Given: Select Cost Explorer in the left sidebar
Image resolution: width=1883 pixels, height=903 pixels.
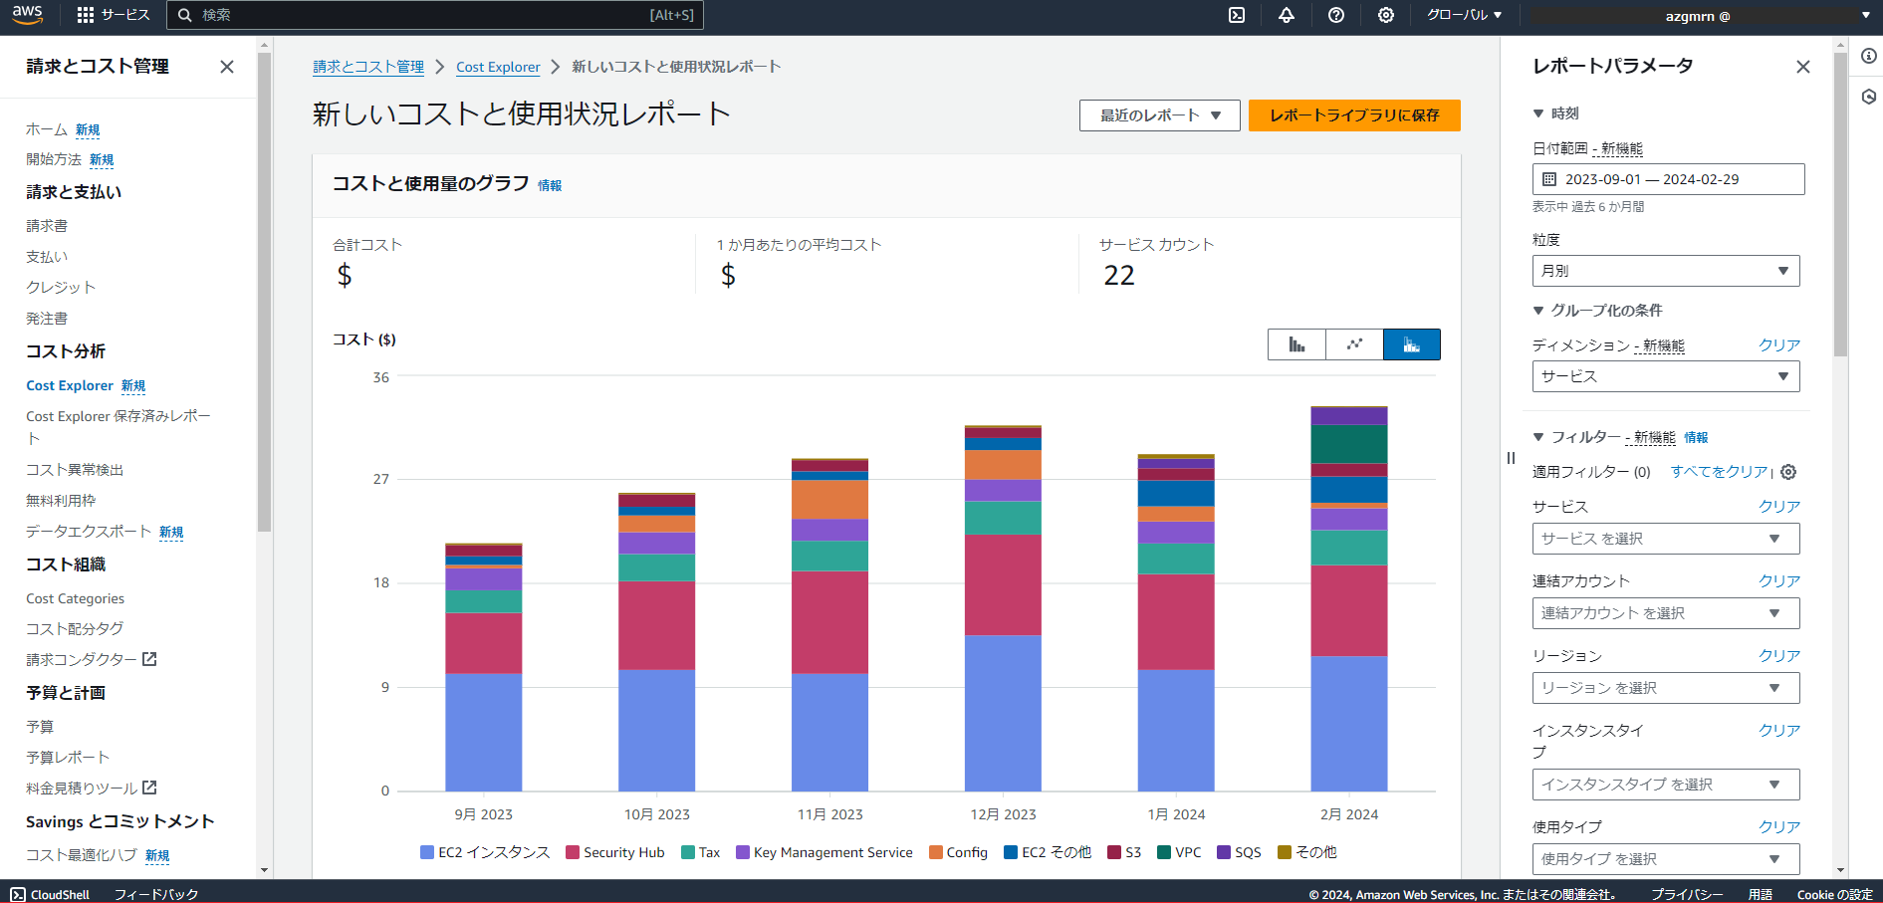Looking at the screenshot, I should click(x=70, y=385).
